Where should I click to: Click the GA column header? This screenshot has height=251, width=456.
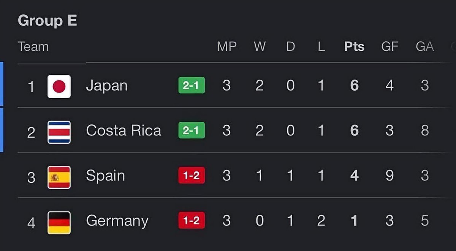click(x=425, y=47)
